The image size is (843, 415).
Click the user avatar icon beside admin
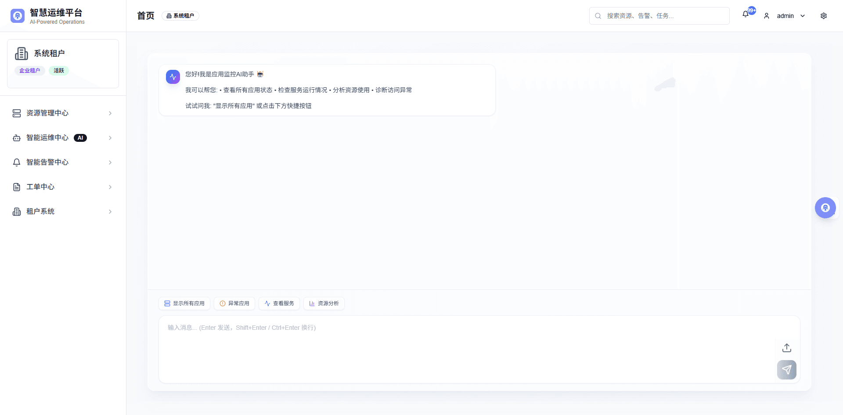(767, 16)
